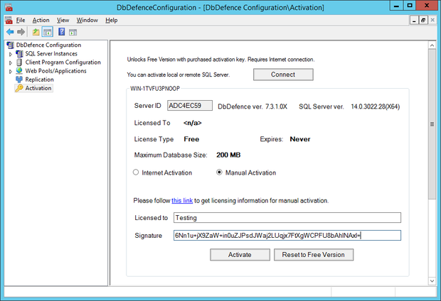Expand the Web Pools/Applications node
The height and width of the screenshot is (301, 441).
tap(10, 71)
